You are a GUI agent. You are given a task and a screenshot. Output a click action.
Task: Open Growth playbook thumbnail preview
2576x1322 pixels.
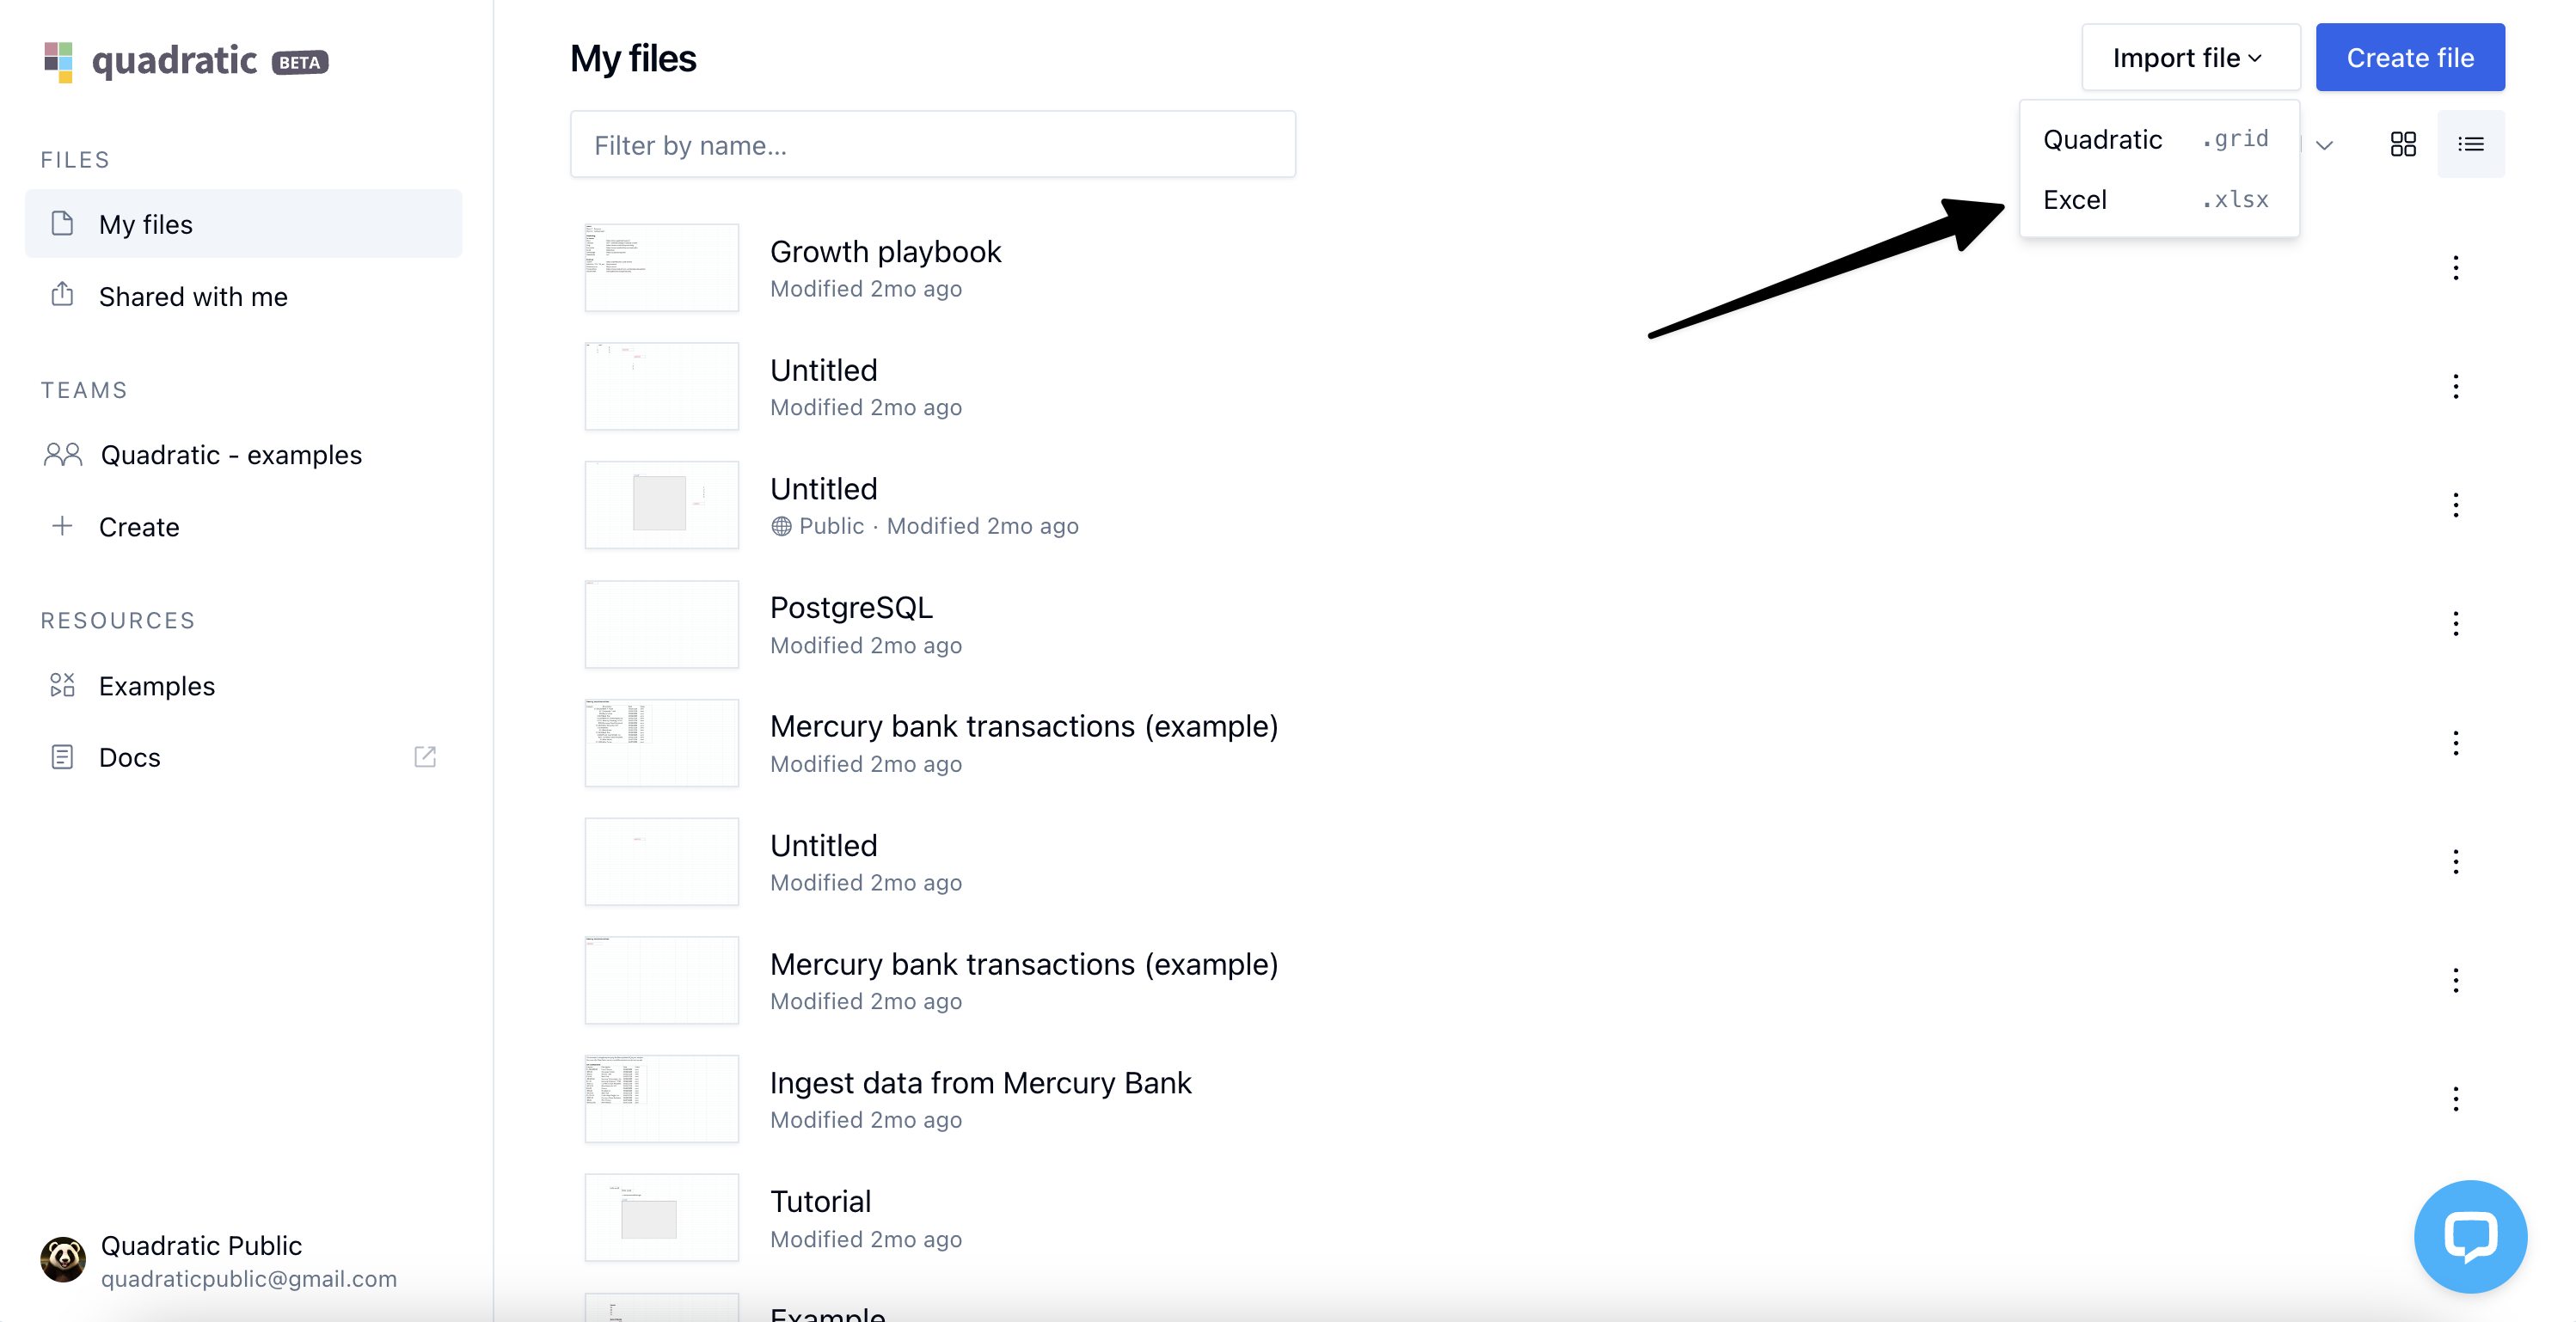pyautogui.click(x=661, y=268)
